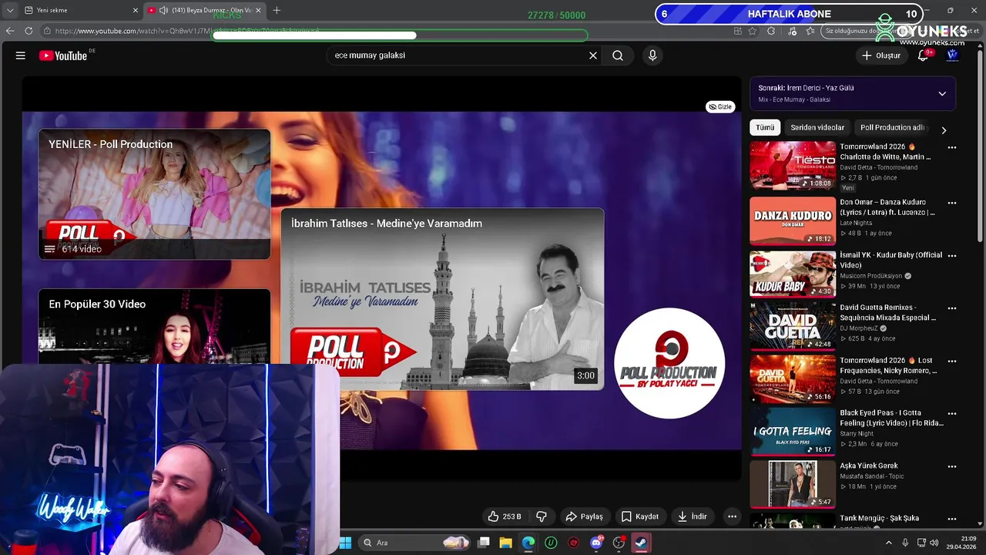
Task: Show hidden system tray icons chevron
Action: (889, 543)
